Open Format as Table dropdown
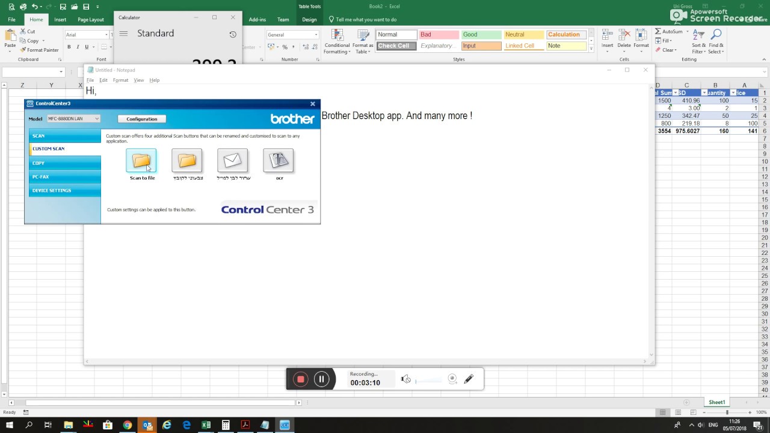Screen dimensions: 770x433 click(x=363, y=41)
